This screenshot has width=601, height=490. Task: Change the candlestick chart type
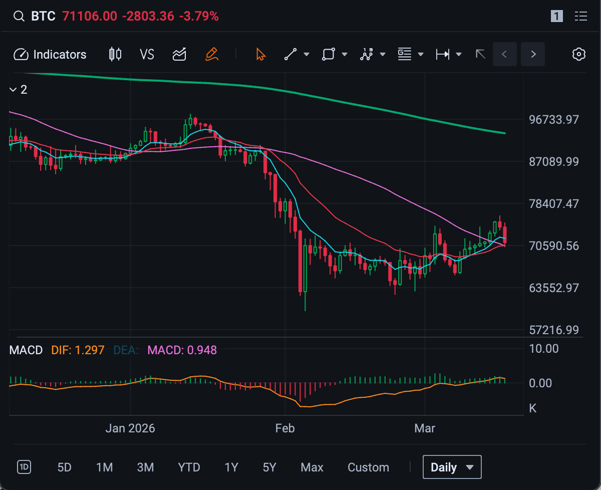(x=115, y=55)
